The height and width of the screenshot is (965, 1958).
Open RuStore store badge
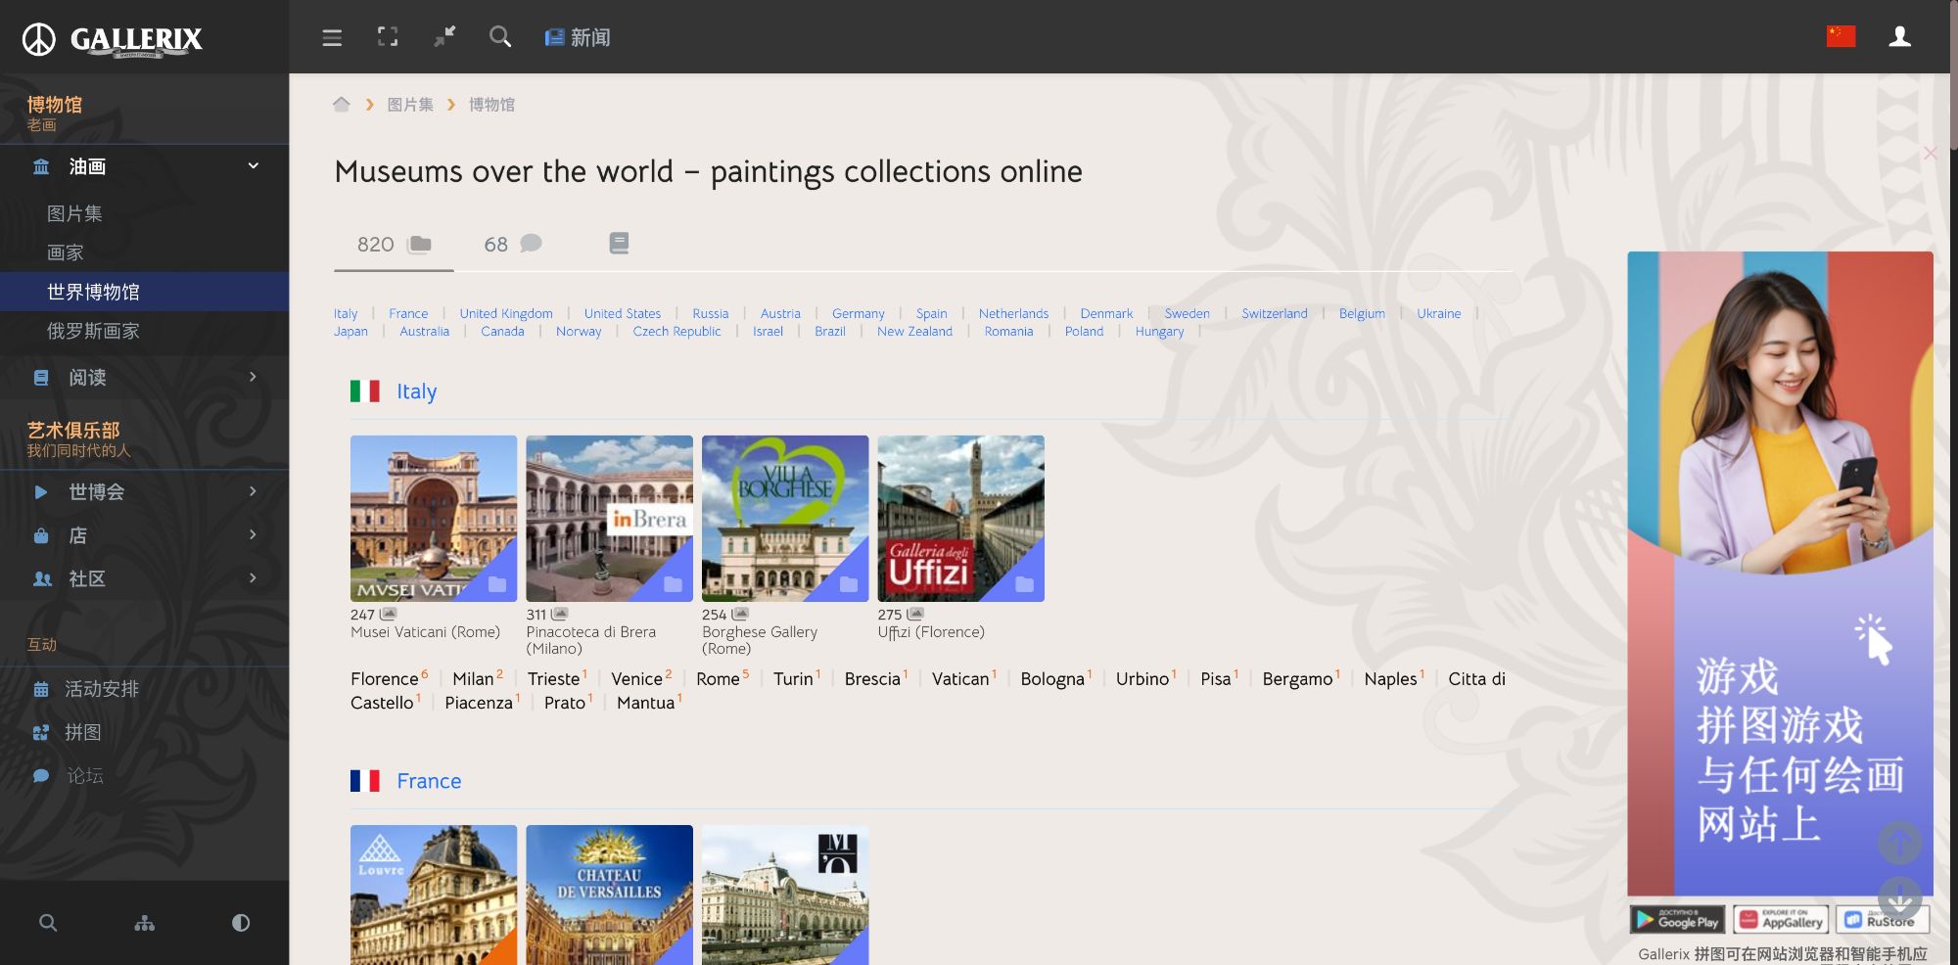pos(1882,920)
